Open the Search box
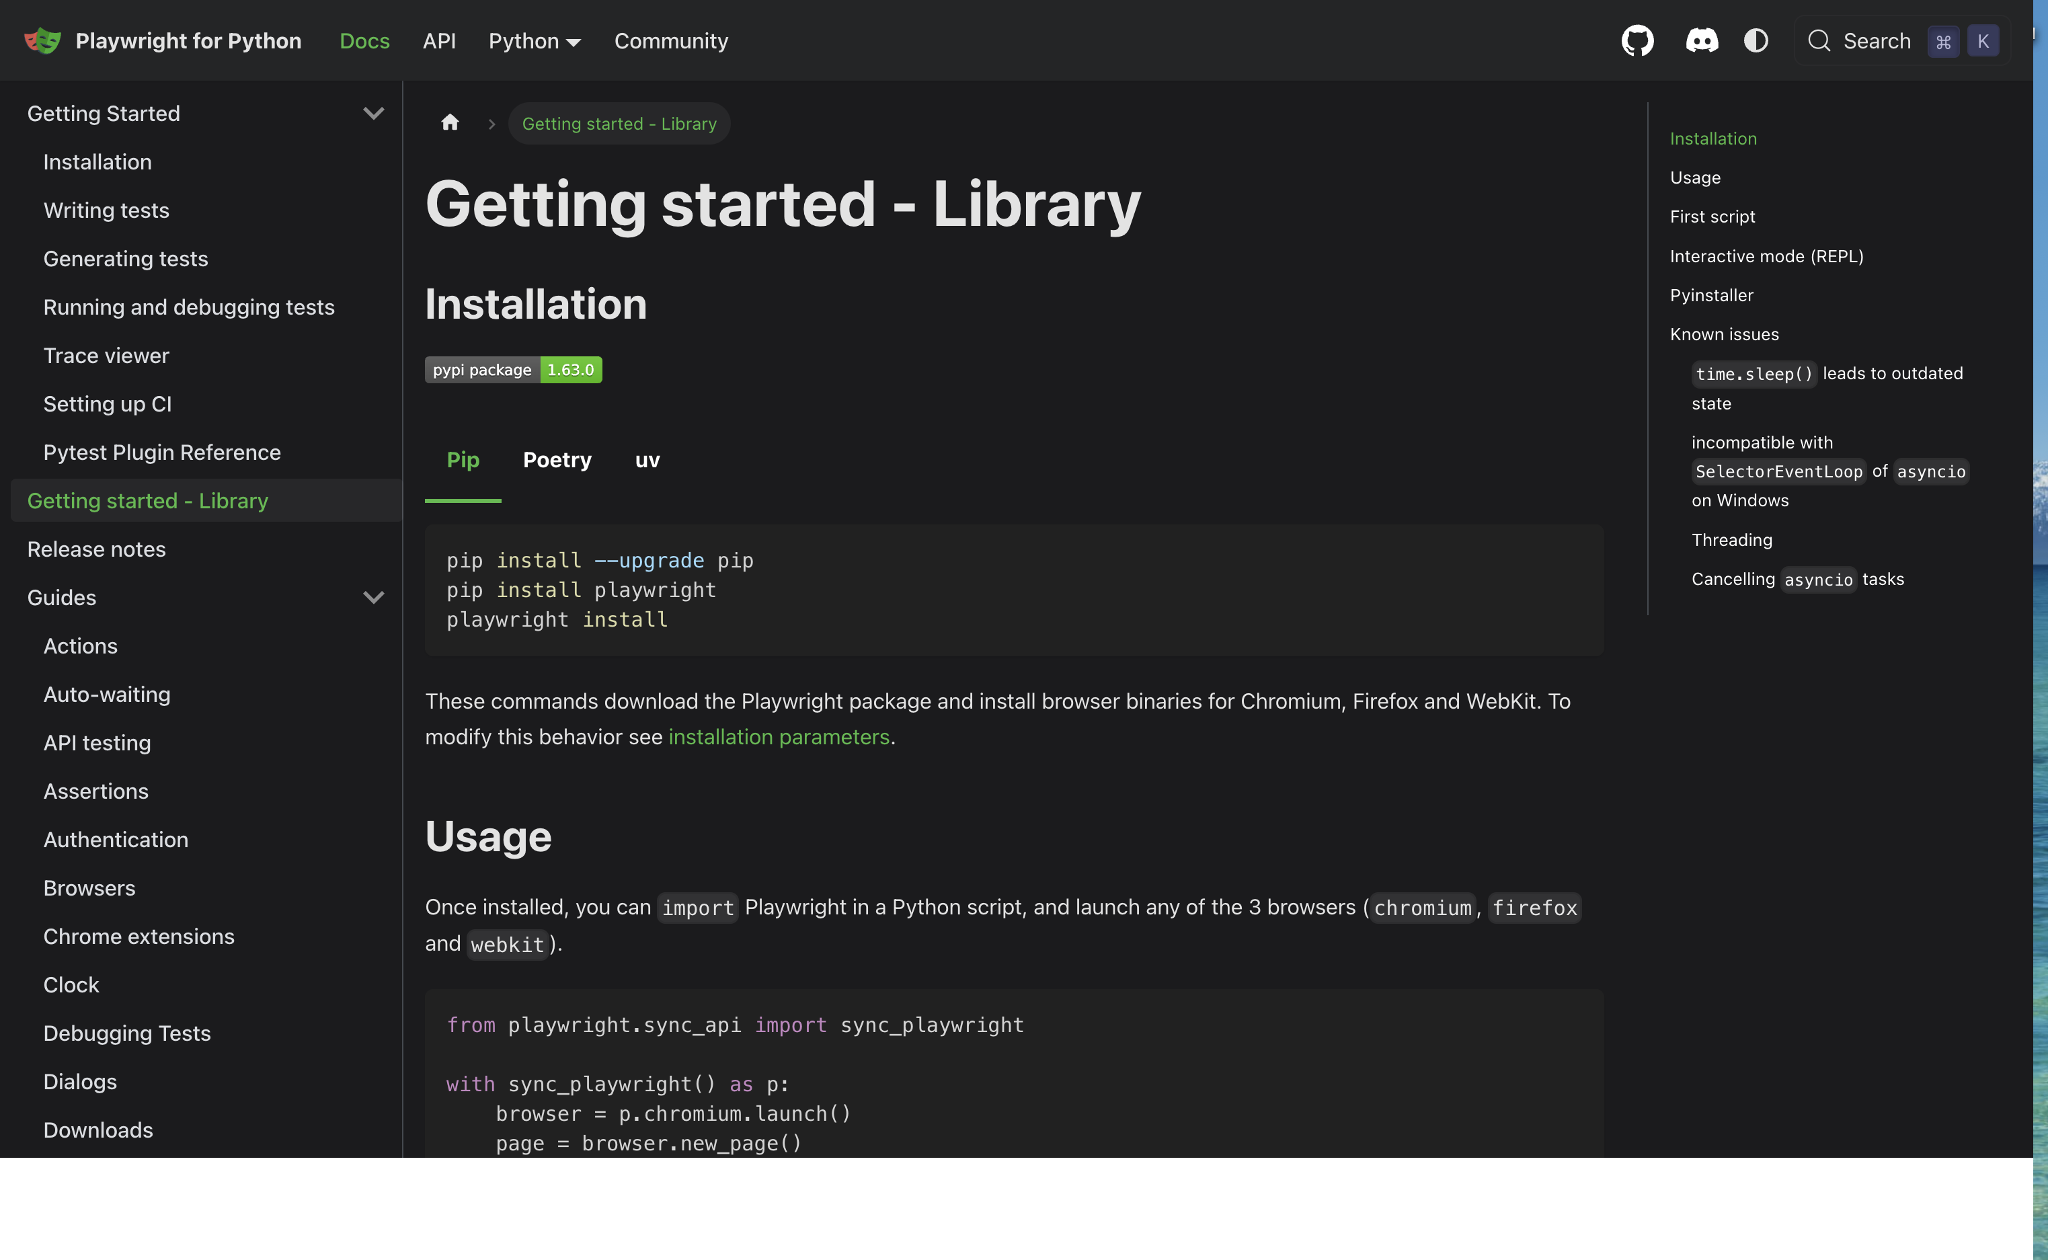Screen dimensions: 2048x1260 coord(1903,41)
